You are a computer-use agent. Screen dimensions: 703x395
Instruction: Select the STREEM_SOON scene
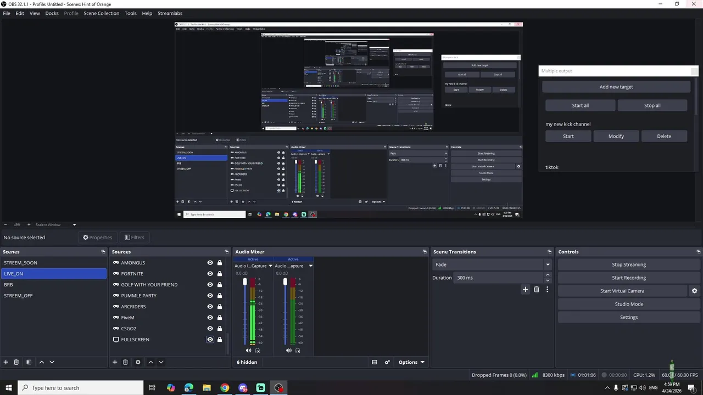click(53, 263)
